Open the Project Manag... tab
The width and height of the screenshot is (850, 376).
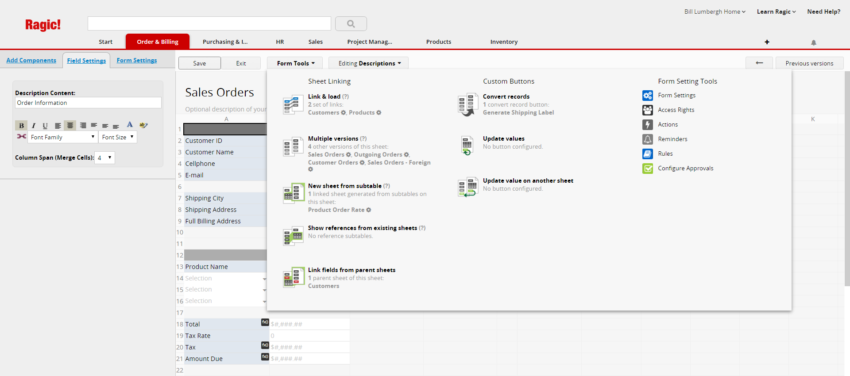[370, 42]
